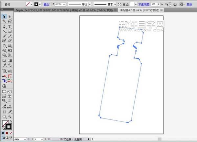Enable Draw Normal mode
The image size is (197, 142).
[3, 137]
